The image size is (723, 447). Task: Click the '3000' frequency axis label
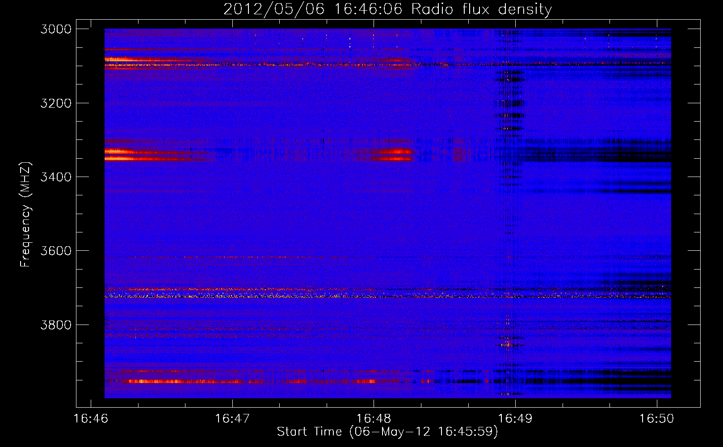pos(56,29)
